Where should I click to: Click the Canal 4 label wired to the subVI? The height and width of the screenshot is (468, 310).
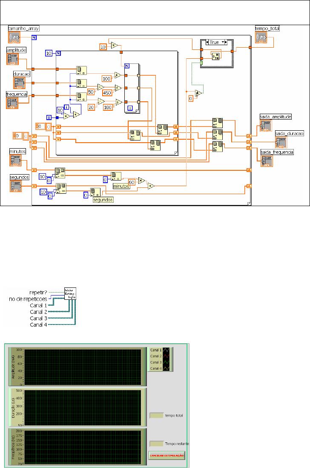(x=38, y=325)
